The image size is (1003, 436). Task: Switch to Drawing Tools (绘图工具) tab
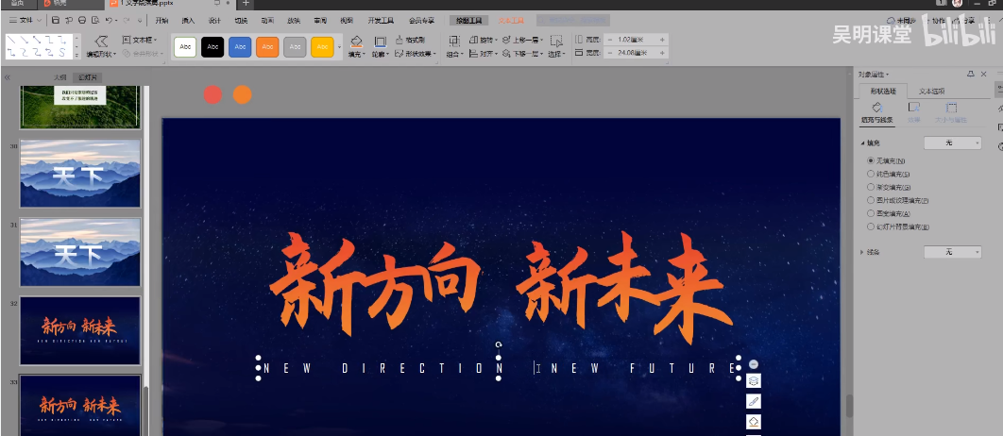[x=468, y=21]
